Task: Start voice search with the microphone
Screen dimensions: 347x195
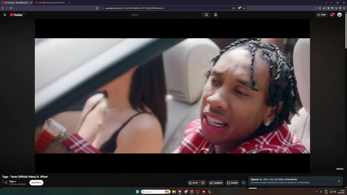Action: (216, 15)
